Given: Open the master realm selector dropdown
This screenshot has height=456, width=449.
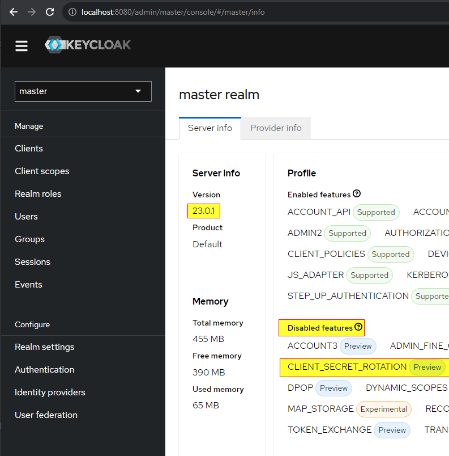Looking at the screenshot, I should [83, 91].
